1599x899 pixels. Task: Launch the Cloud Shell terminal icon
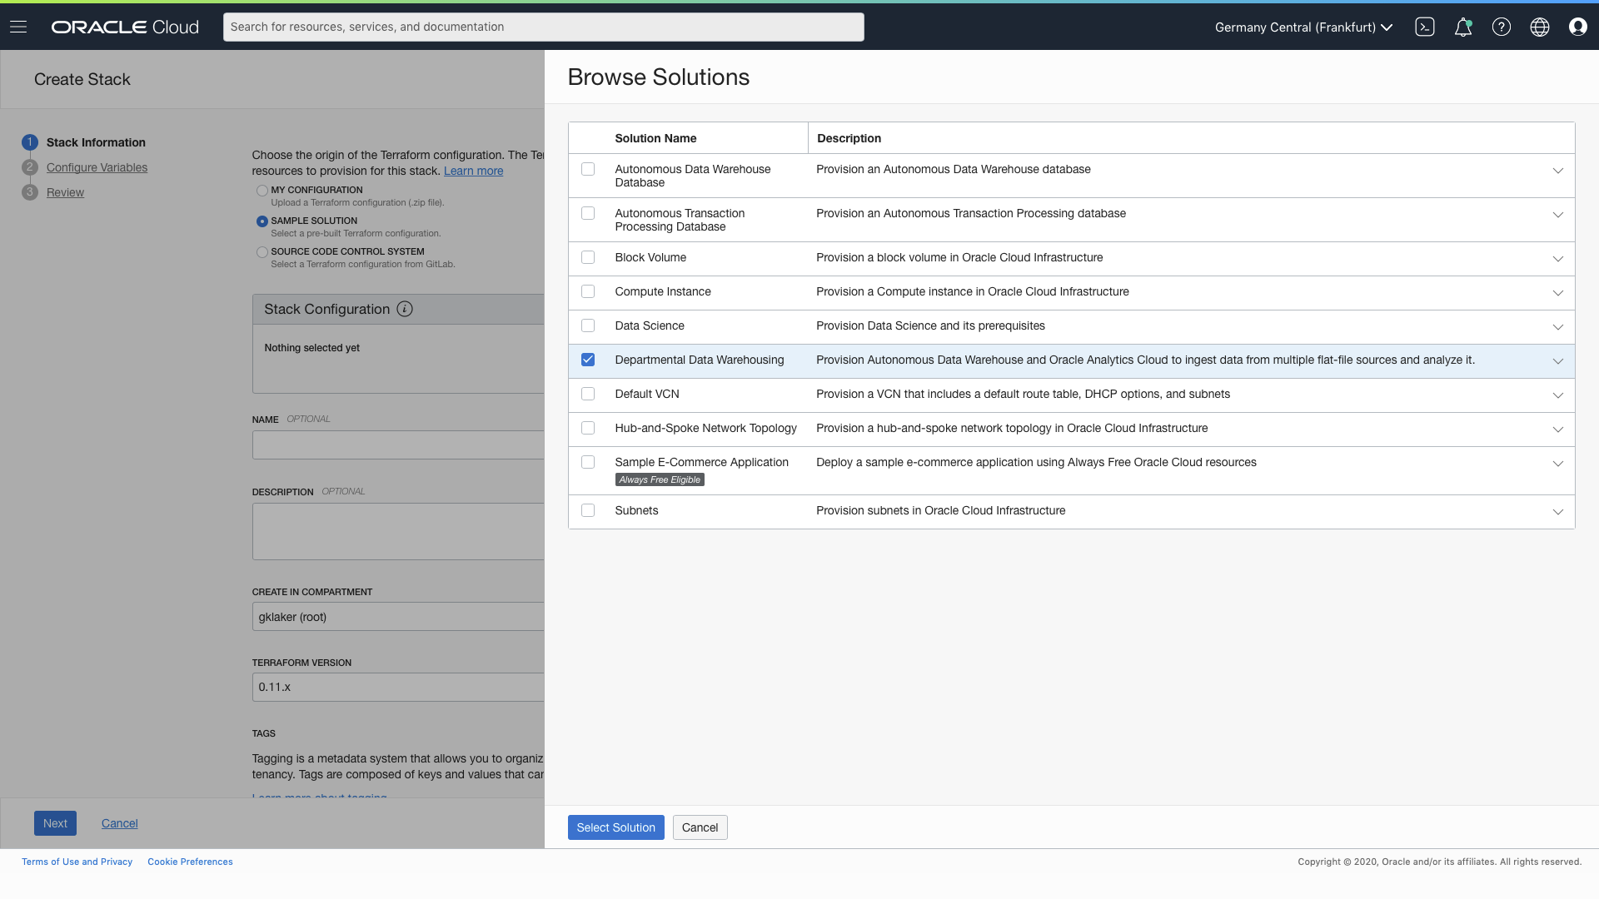(x=1424, y=27)
